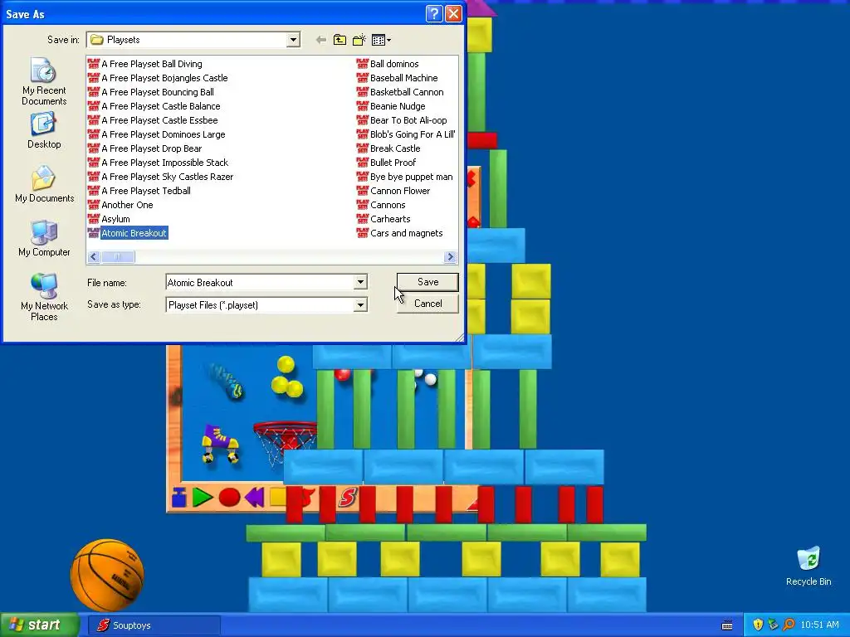This screenshot has height=637, width=850.
Task: Select 'Cannons' playset file
Action: 381,205
